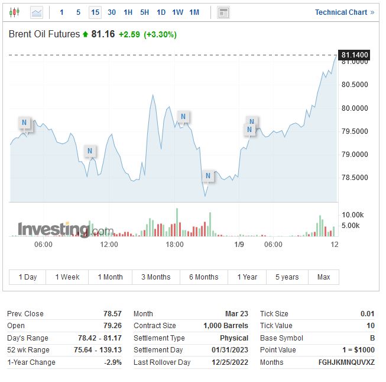This screenshot has height=382, width=386.
Task: Show the Max time range
Action: coord(323,277)
